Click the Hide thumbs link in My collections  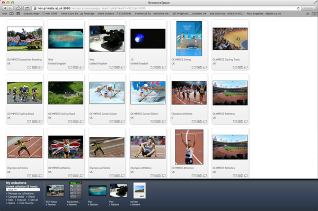[x=26, y=203]
